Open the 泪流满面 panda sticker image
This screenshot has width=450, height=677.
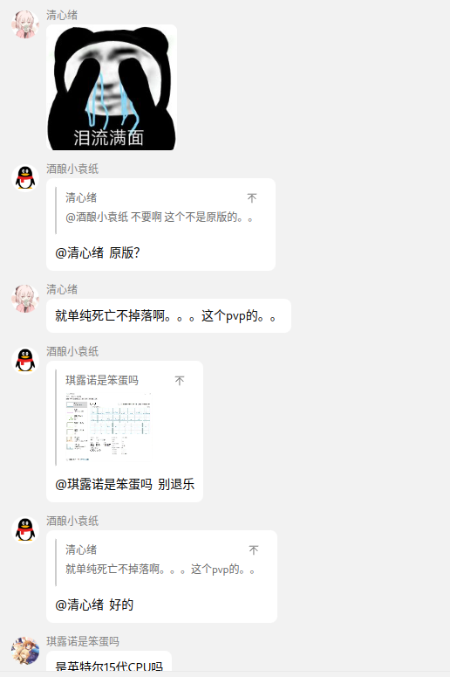(x=112, y=87)
